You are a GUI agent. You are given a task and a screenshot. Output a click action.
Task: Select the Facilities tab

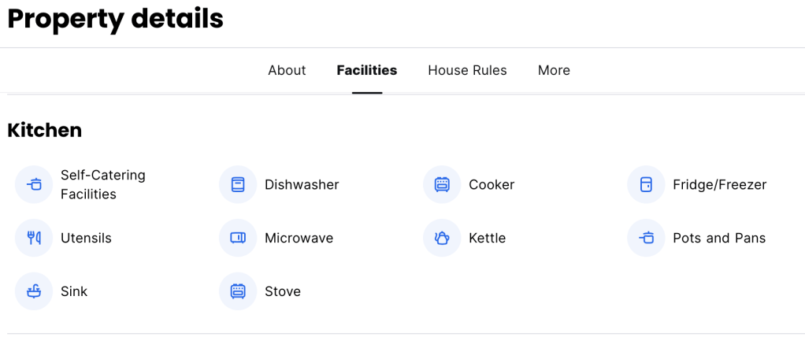coord(366,70)
